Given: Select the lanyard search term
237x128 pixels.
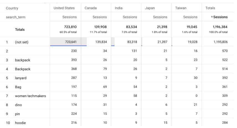Looking at the screenshot, I should tap(21, 78).
